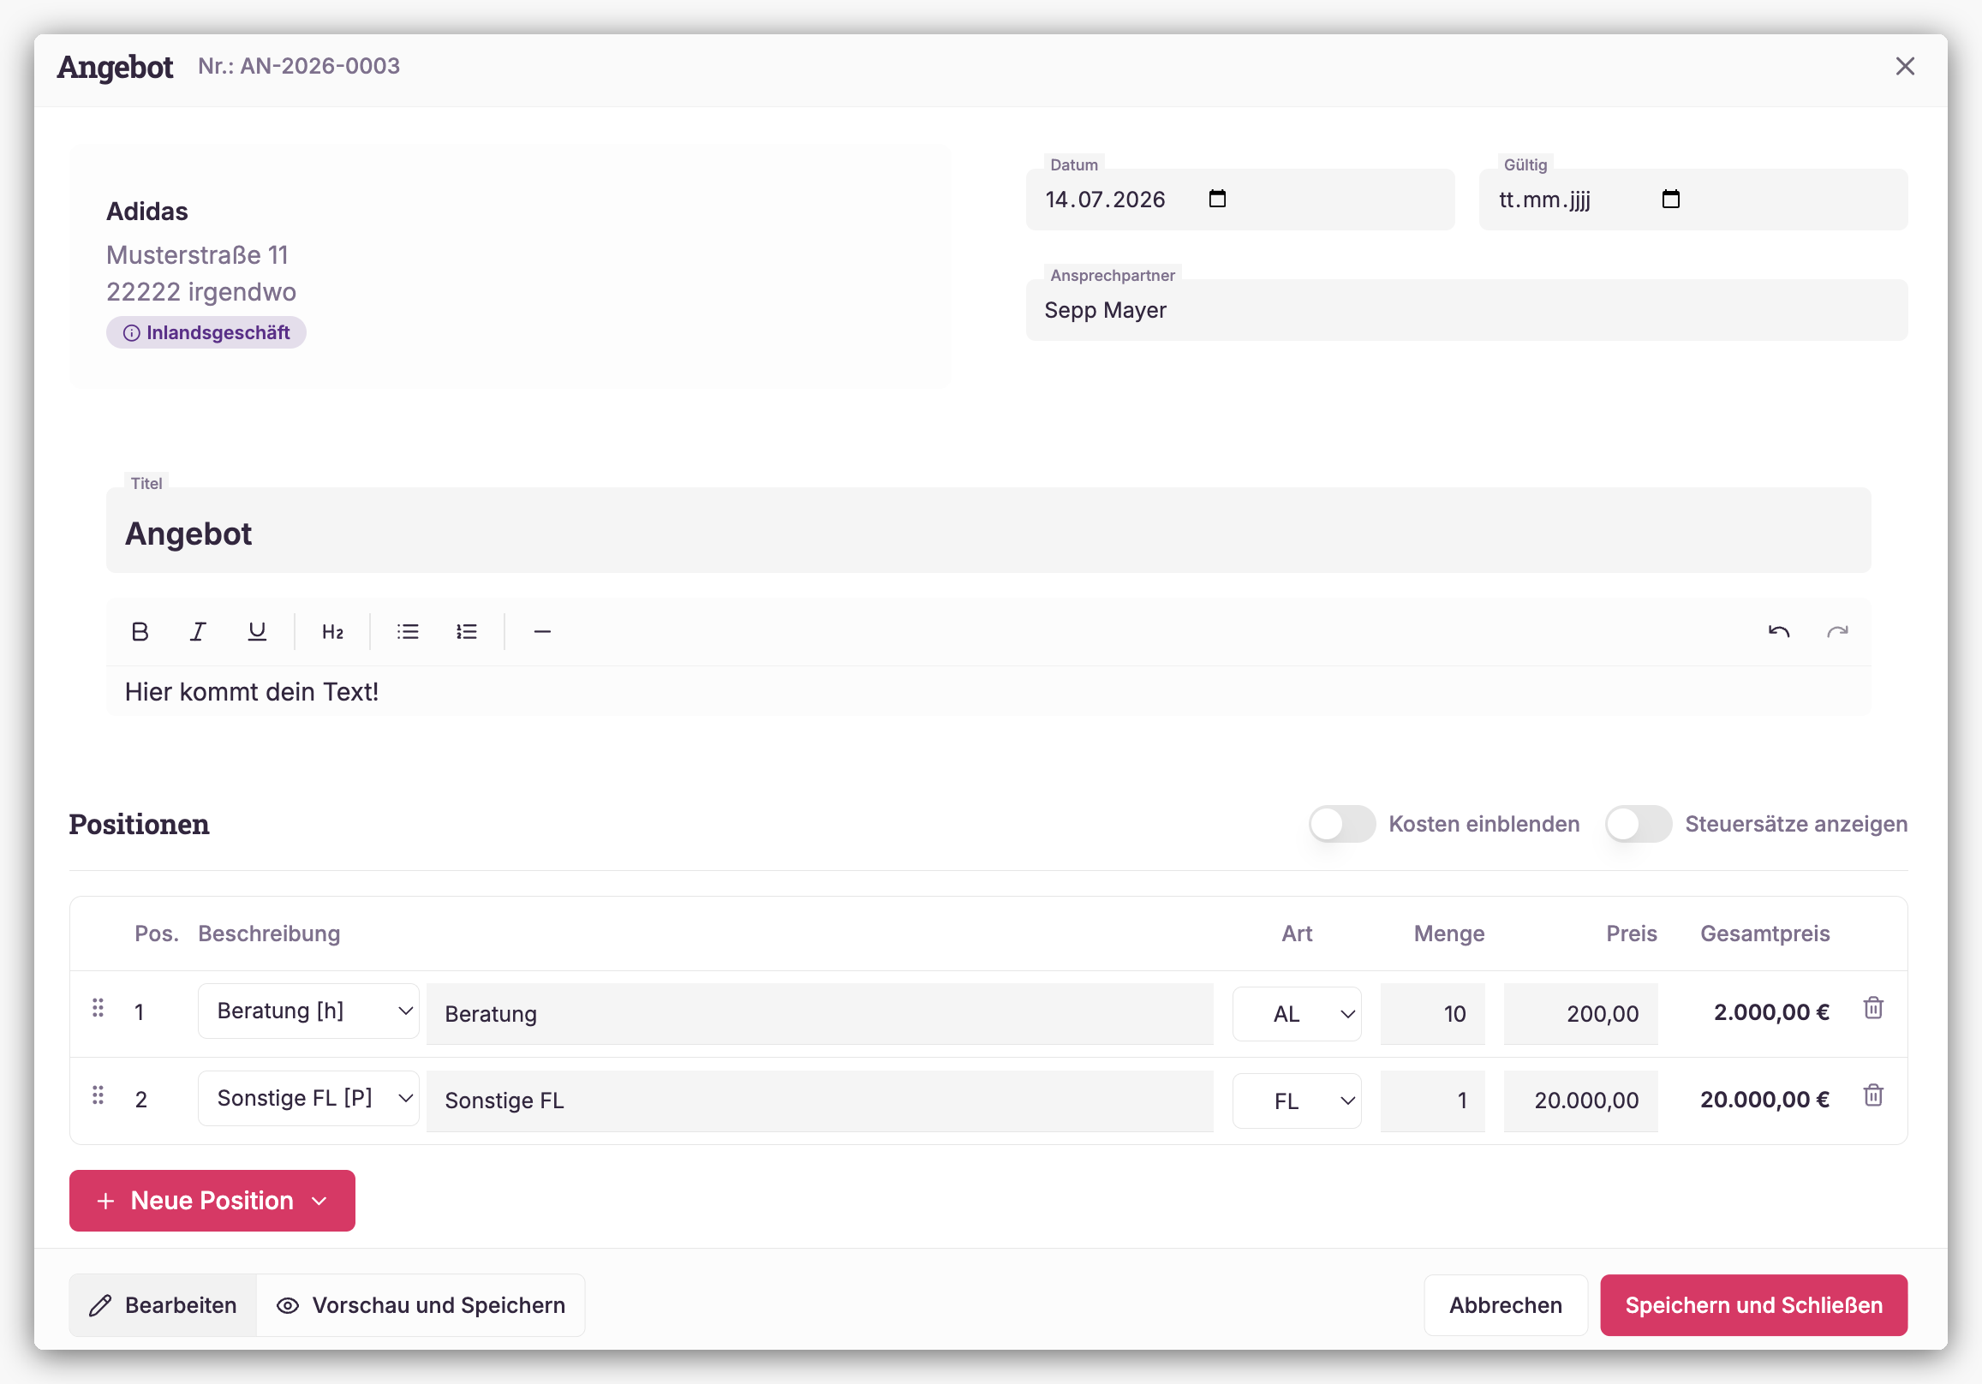Open FL type dropdown in position 2
The width and height of the screenshot is (1982, 1384).
[x=1297, y=1101]
